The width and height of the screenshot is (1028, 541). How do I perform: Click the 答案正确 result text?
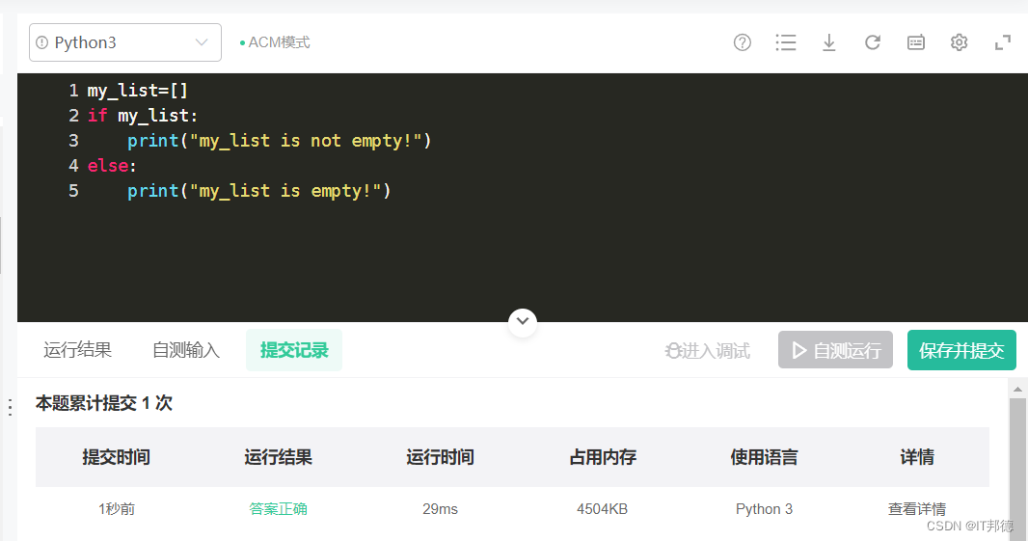coord(278,509)
